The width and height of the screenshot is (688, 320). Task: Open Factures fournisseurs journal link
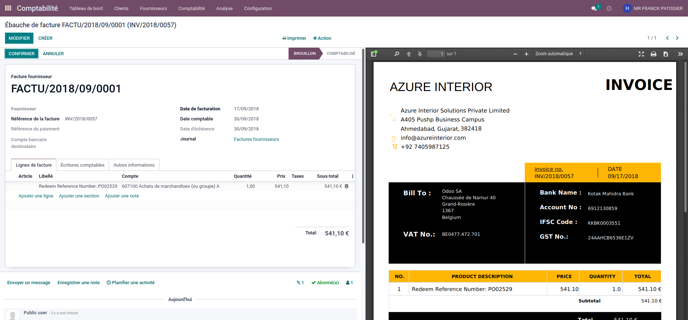pyautogui.click(x=256, y=139)
